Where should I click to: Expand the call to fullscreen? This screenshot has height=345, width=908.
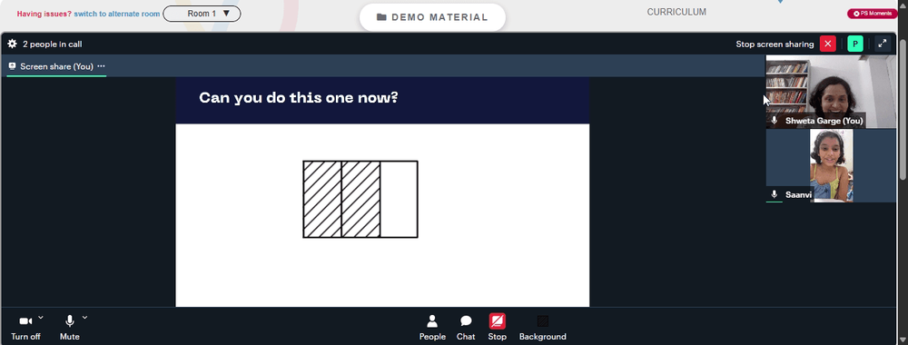pyautogui.click(x=883, y=44)
